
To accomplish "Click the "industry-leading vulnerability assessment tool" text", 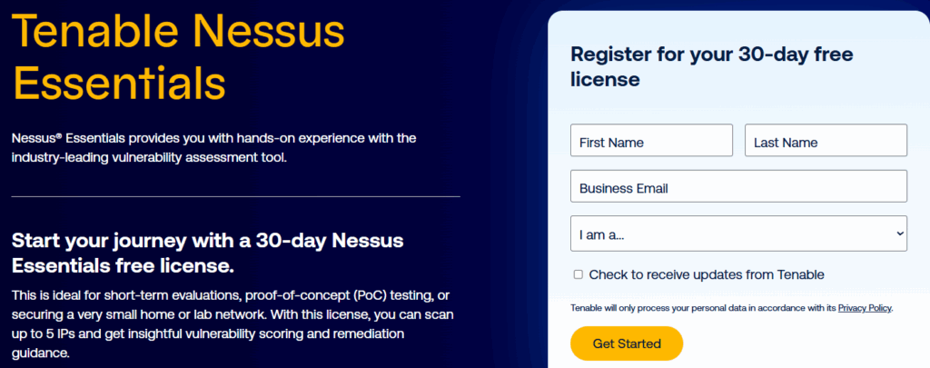I will [x=148, y=157].
